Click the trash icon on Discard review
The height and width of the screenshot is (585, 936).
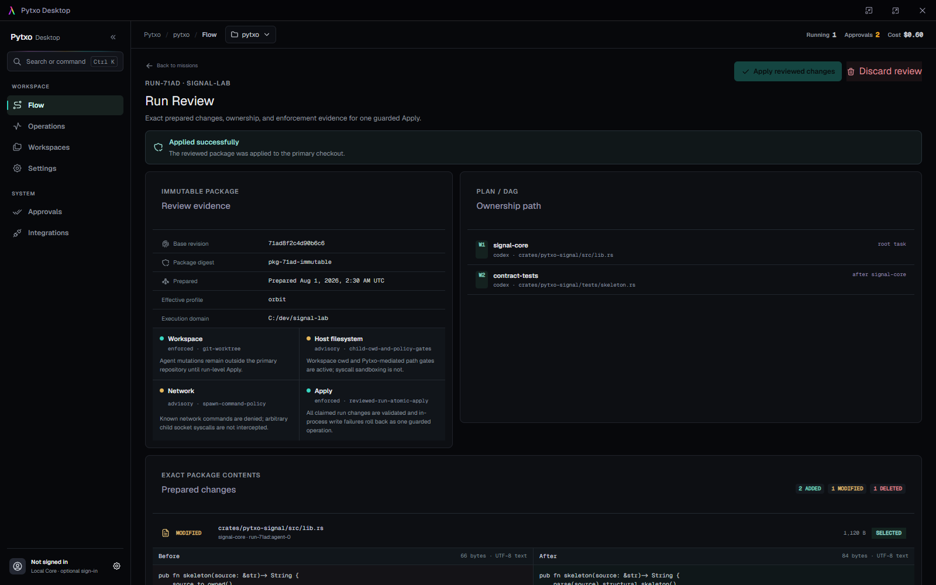(x=851, y=71)
